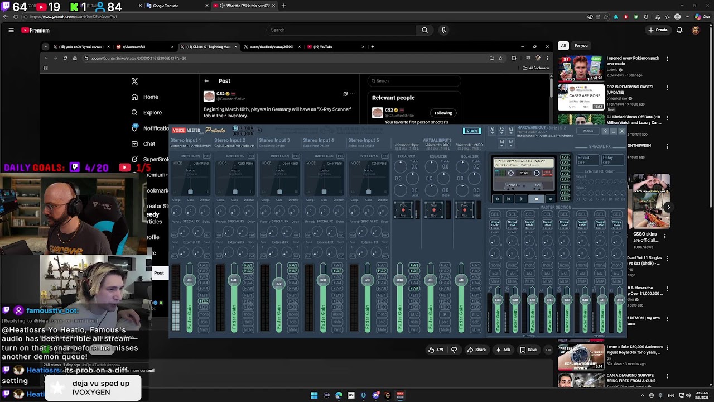Save the YouTube video to a playlist
This screenshot has width=714, height=402.
528,350
